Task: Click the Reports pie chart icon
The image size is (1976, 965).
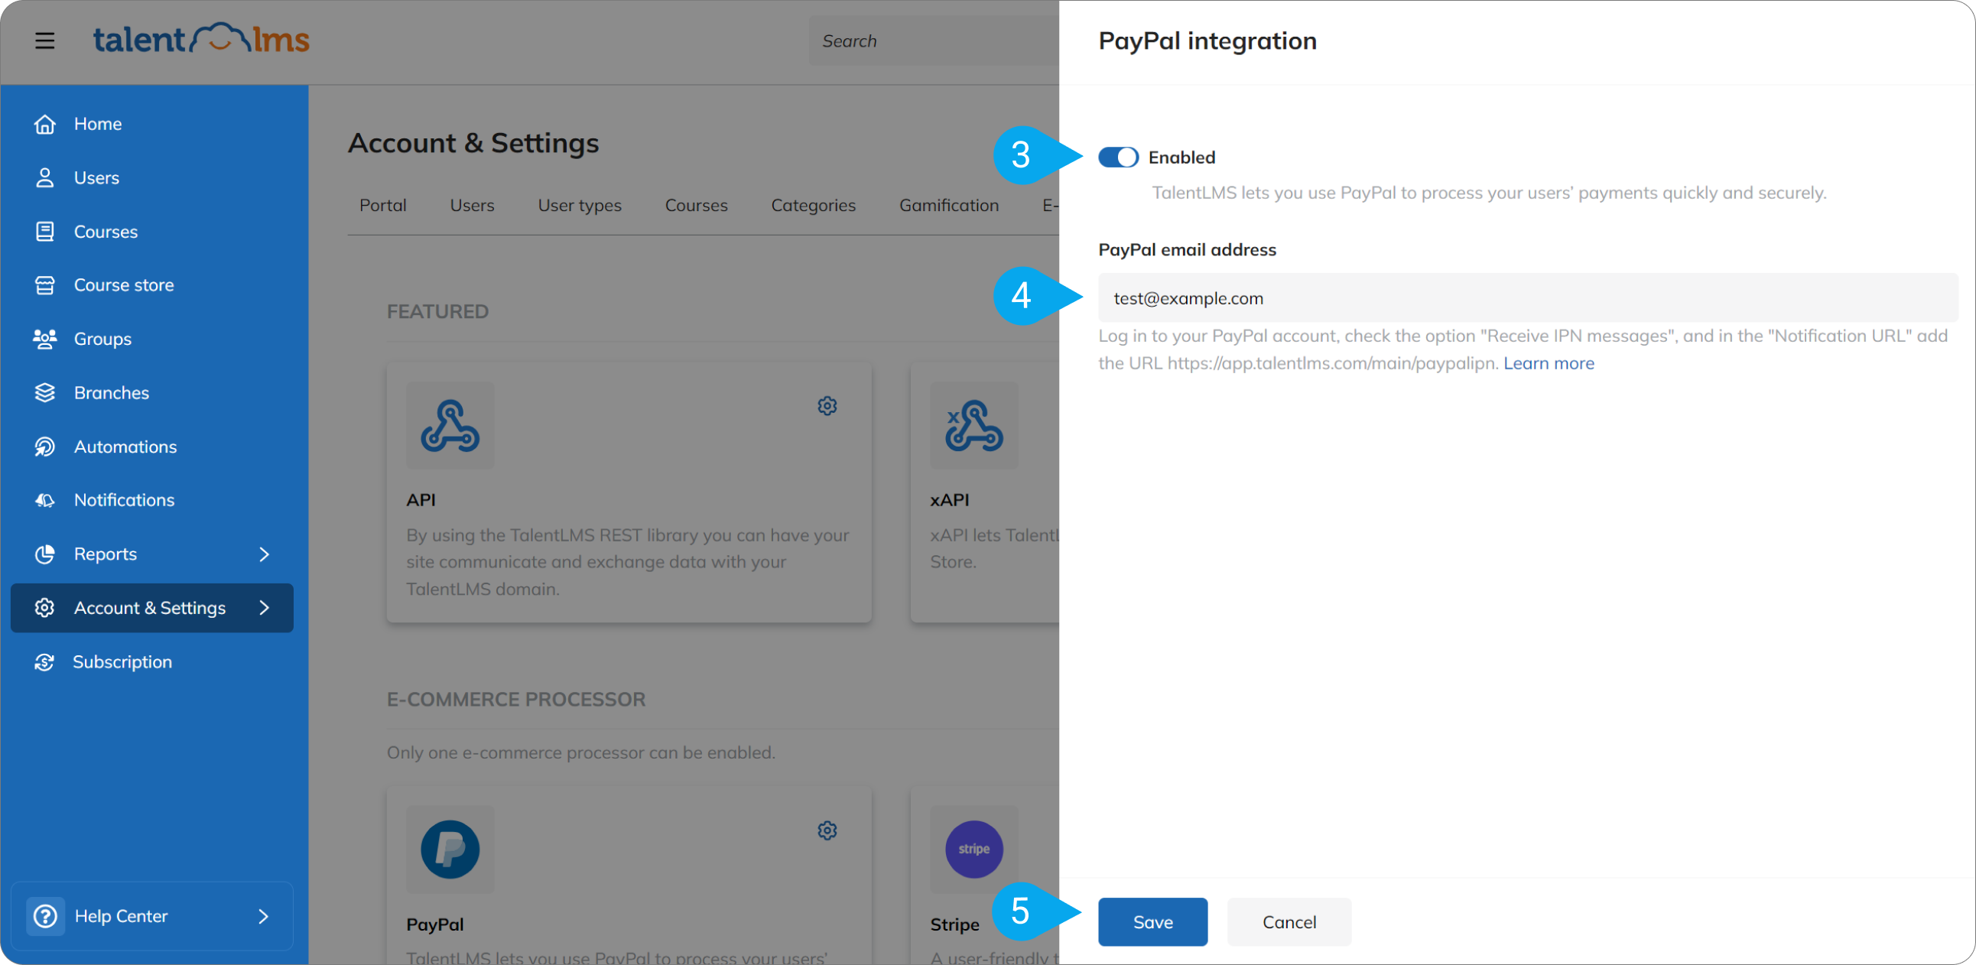Action: click(x=44, y=554)
